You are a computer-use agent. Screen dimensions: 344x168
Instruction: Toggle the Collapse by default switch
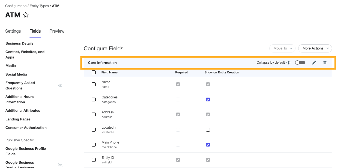tap(300, 63)
